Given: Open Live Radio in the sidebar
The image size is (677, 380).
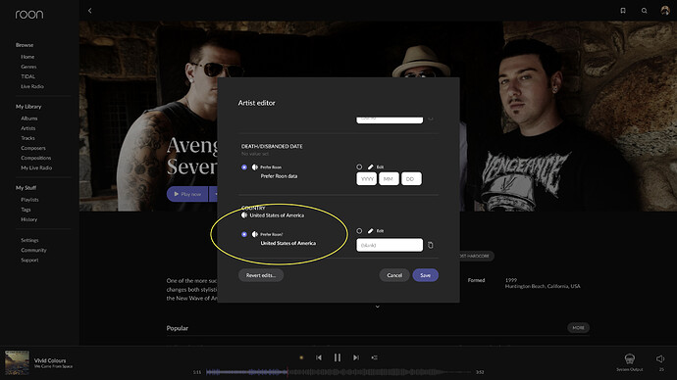Looking at the screenshot, I should point(32,86).
